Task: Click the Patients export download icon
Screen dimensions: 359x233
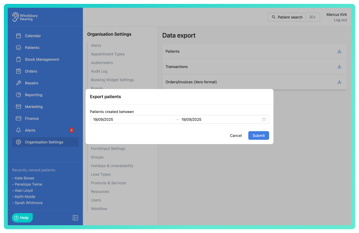Action: pyautogui.click(x=339, y=51)
